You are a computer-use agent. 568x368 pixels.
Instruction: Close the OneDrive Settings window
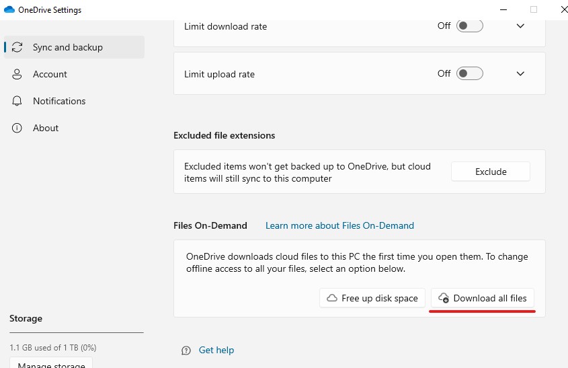[x=564, y=9]
